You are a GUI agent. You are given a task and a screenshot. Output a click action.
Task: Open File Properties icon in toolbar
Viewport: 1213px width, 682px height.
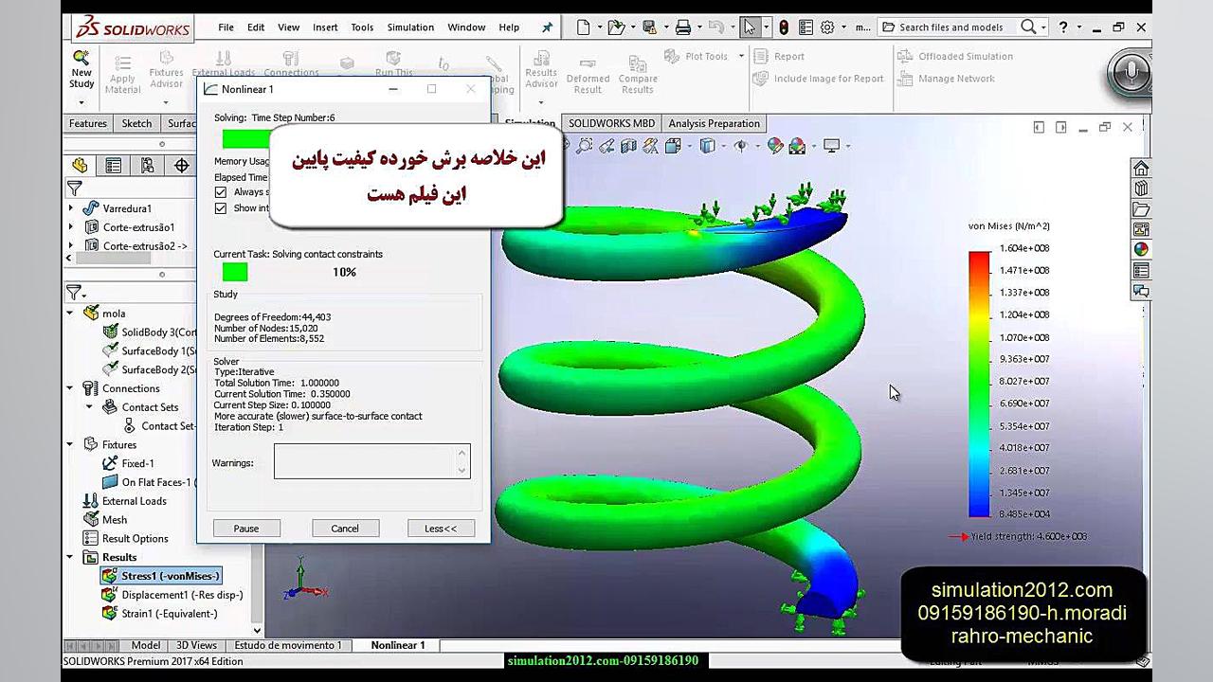pos(806,27)
